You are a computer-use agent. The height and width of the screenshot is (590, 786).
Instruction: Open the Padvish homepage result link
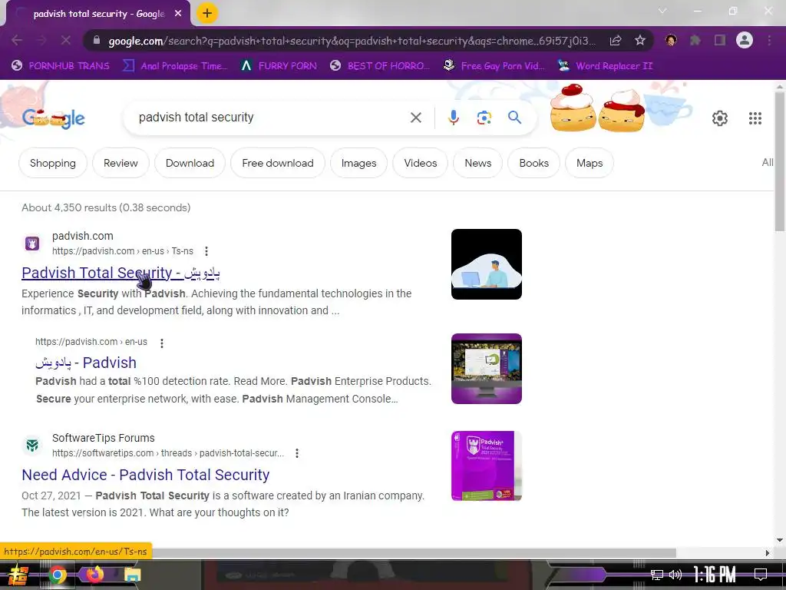[x=86, y=363]
